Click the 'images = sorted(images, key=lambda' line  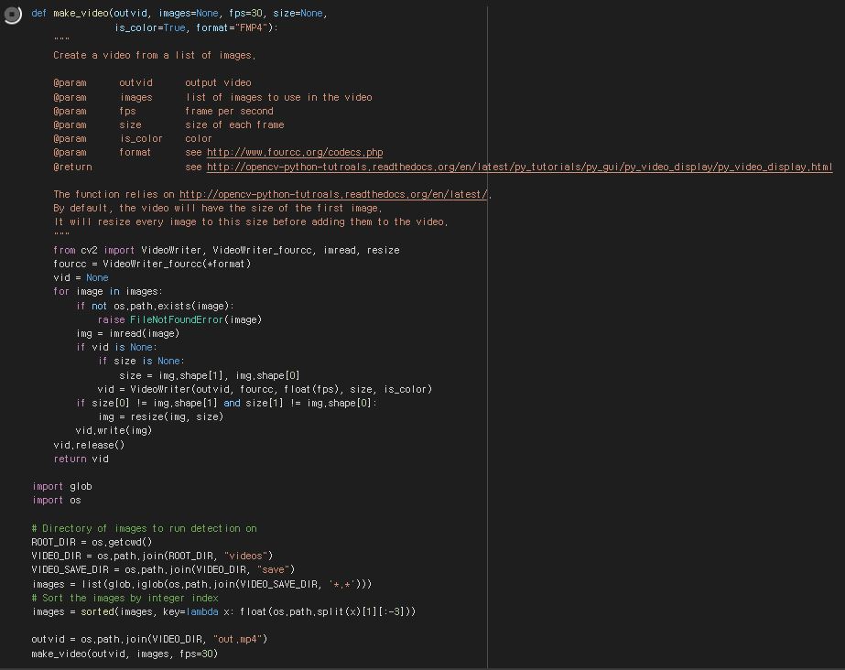[223, 611]
